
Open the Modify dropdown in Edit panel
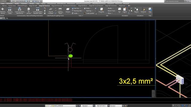tap(110, 8)
